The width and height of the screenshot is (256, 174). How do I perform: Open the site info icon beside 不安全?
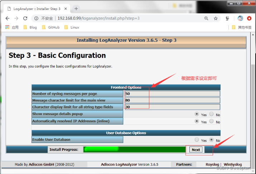click(x=36, y=19)
